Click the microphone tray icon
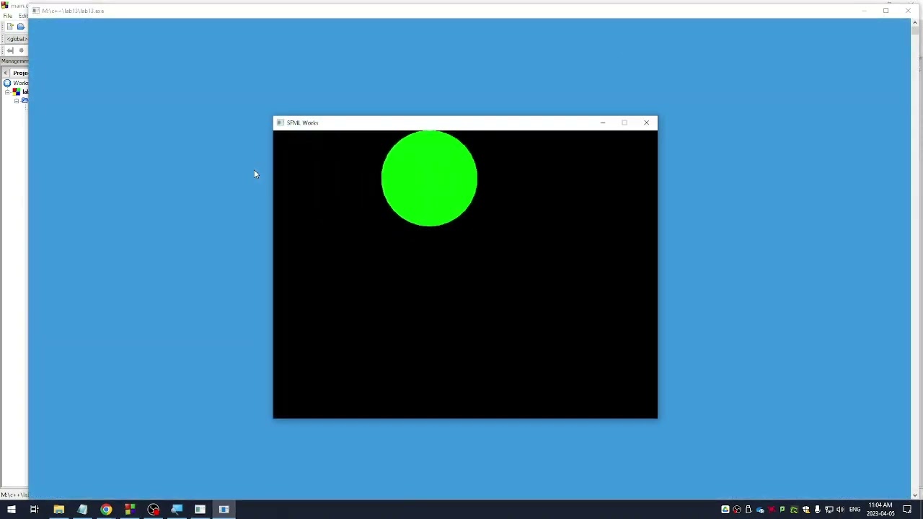The image size is (923, 519). pos(818,510)
